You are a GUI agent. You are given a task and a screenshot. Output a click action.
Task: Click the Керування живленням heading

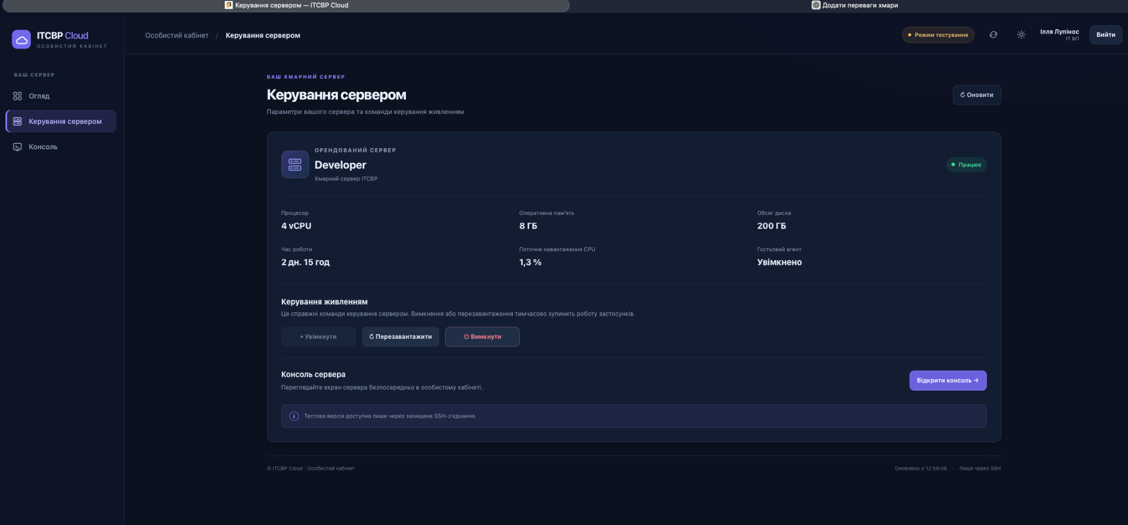coord(324,302)
